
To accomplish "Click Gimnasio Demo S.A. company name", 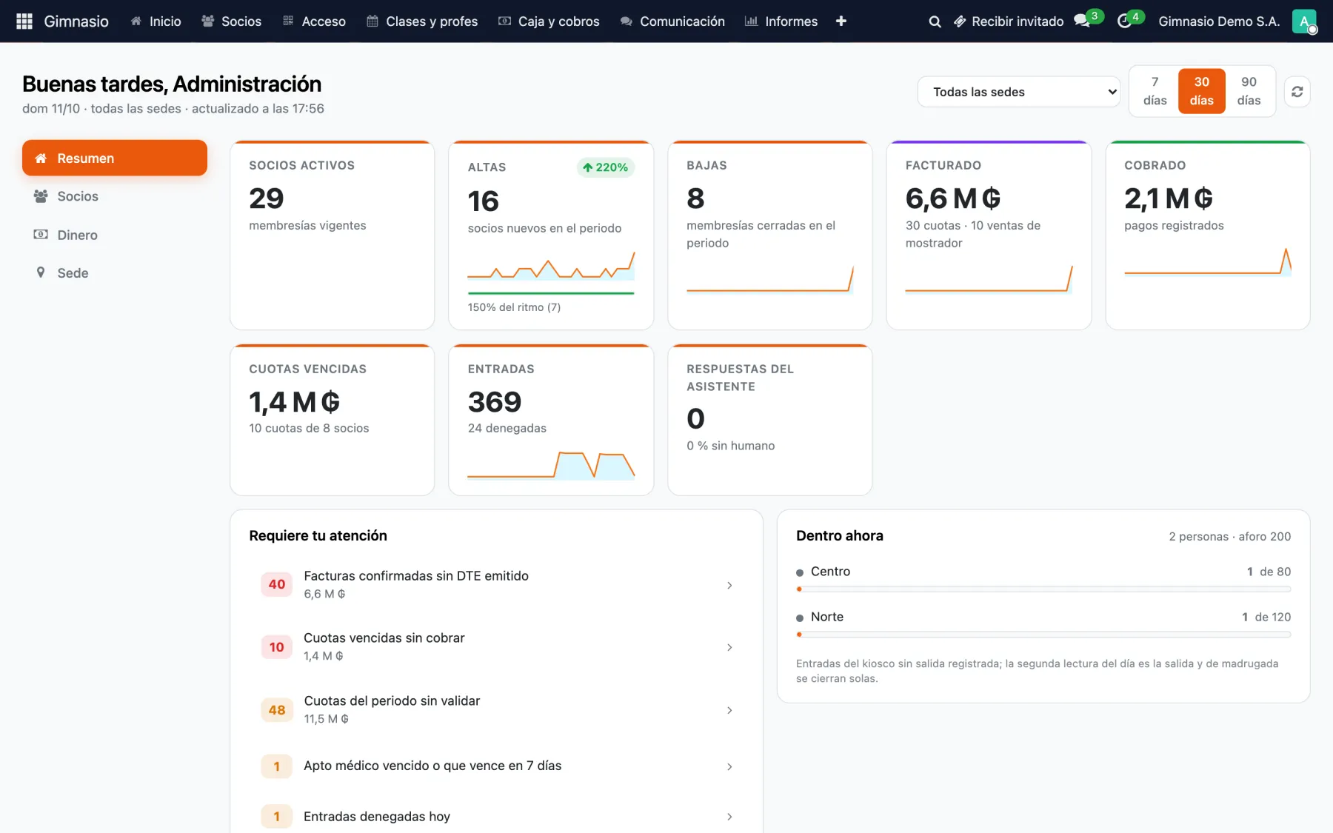I will click(1219, 21).
